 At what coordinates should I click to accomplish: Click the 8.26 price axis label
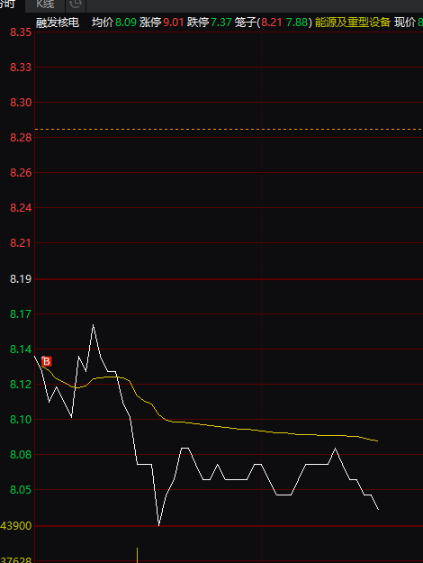(x=21, y=173)
